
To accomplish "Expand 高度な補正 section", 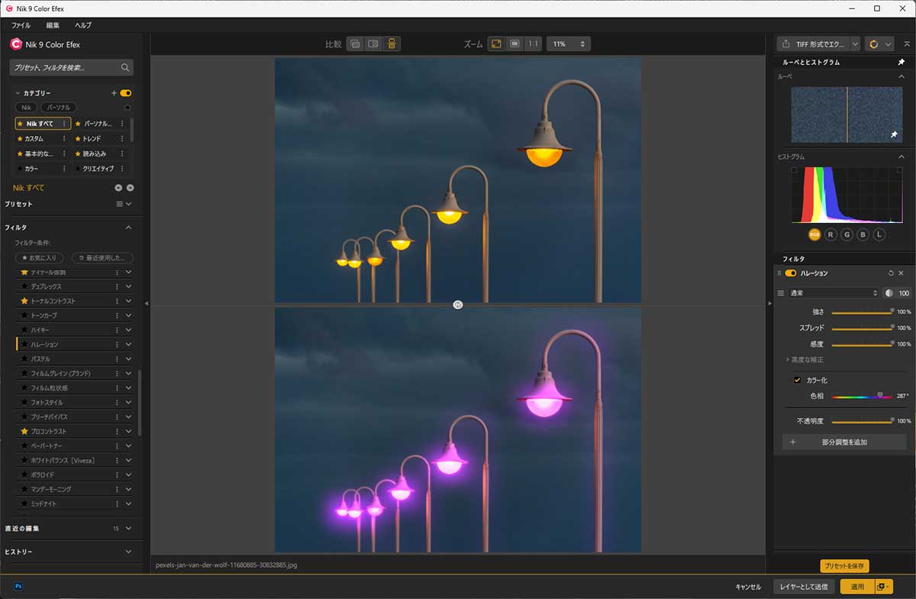I will coord(805,359).
